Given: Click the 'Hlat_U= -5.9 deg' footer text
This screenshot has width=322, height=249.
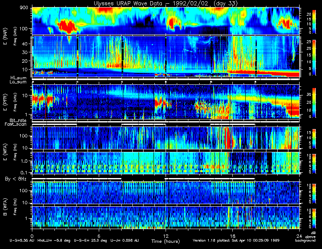Looking at the screenshot, I should [54, 240].
